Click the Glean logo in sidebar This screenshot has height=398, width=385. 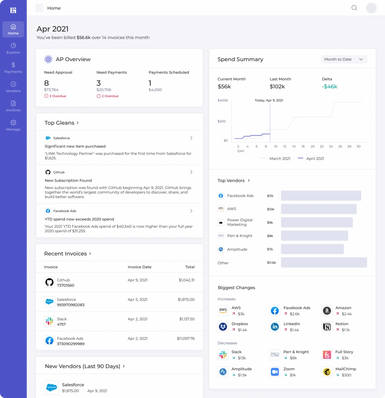pyautogui.click(x=13, y=10)
